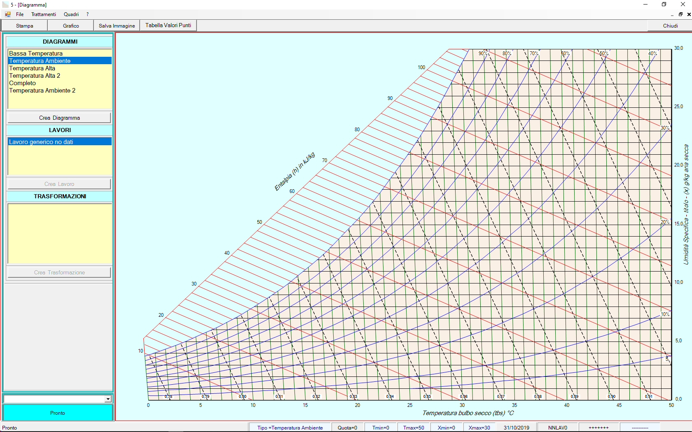Select Temperatura Ambiente 2 in the list
This screenshot has height=432, width=692.
click(60, 91)
